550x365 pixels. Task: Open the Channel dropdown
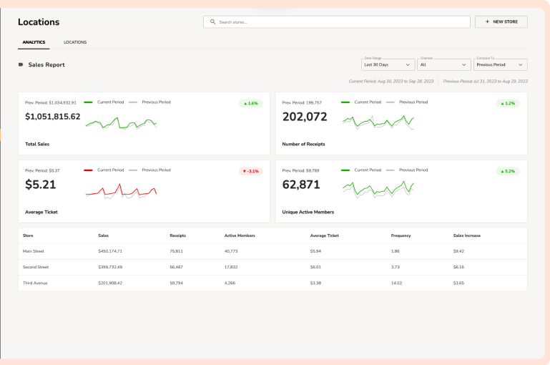coord(444,64)
